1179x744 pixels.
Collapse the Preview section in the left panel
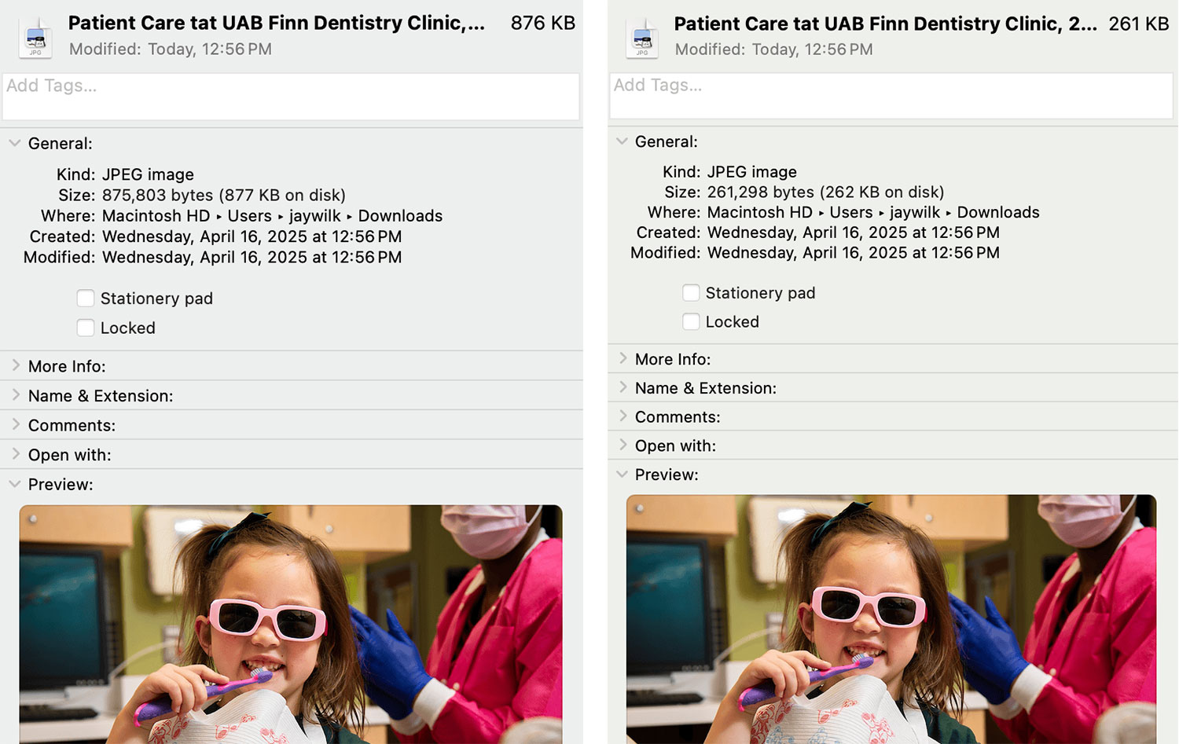pyautogui.click(x=15, y=484)
